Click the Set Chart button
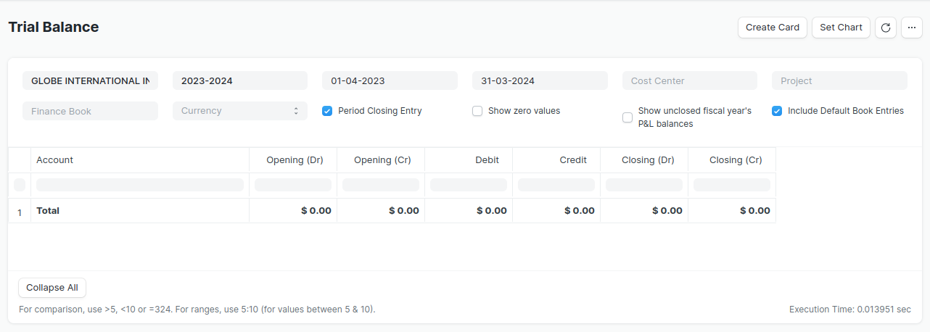This screenshot has width=930, height=332. 841,28
